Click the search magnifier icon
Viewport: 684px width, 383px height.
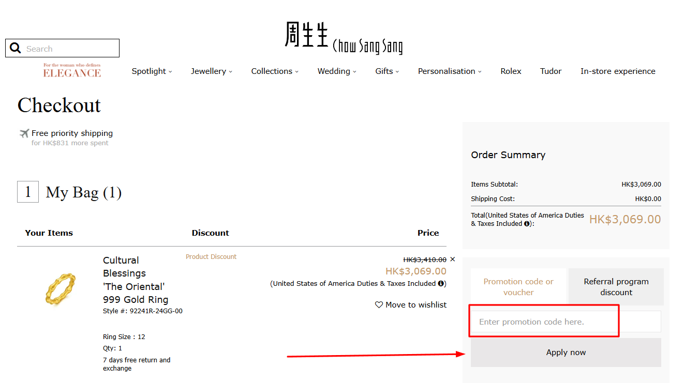pyautogui.click(x=15, y=48)
